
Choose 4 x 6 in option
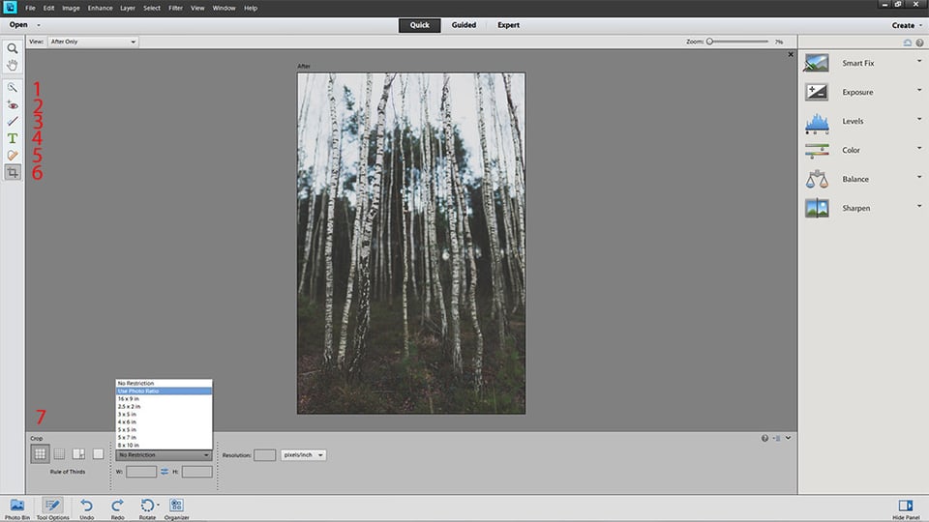165,422
